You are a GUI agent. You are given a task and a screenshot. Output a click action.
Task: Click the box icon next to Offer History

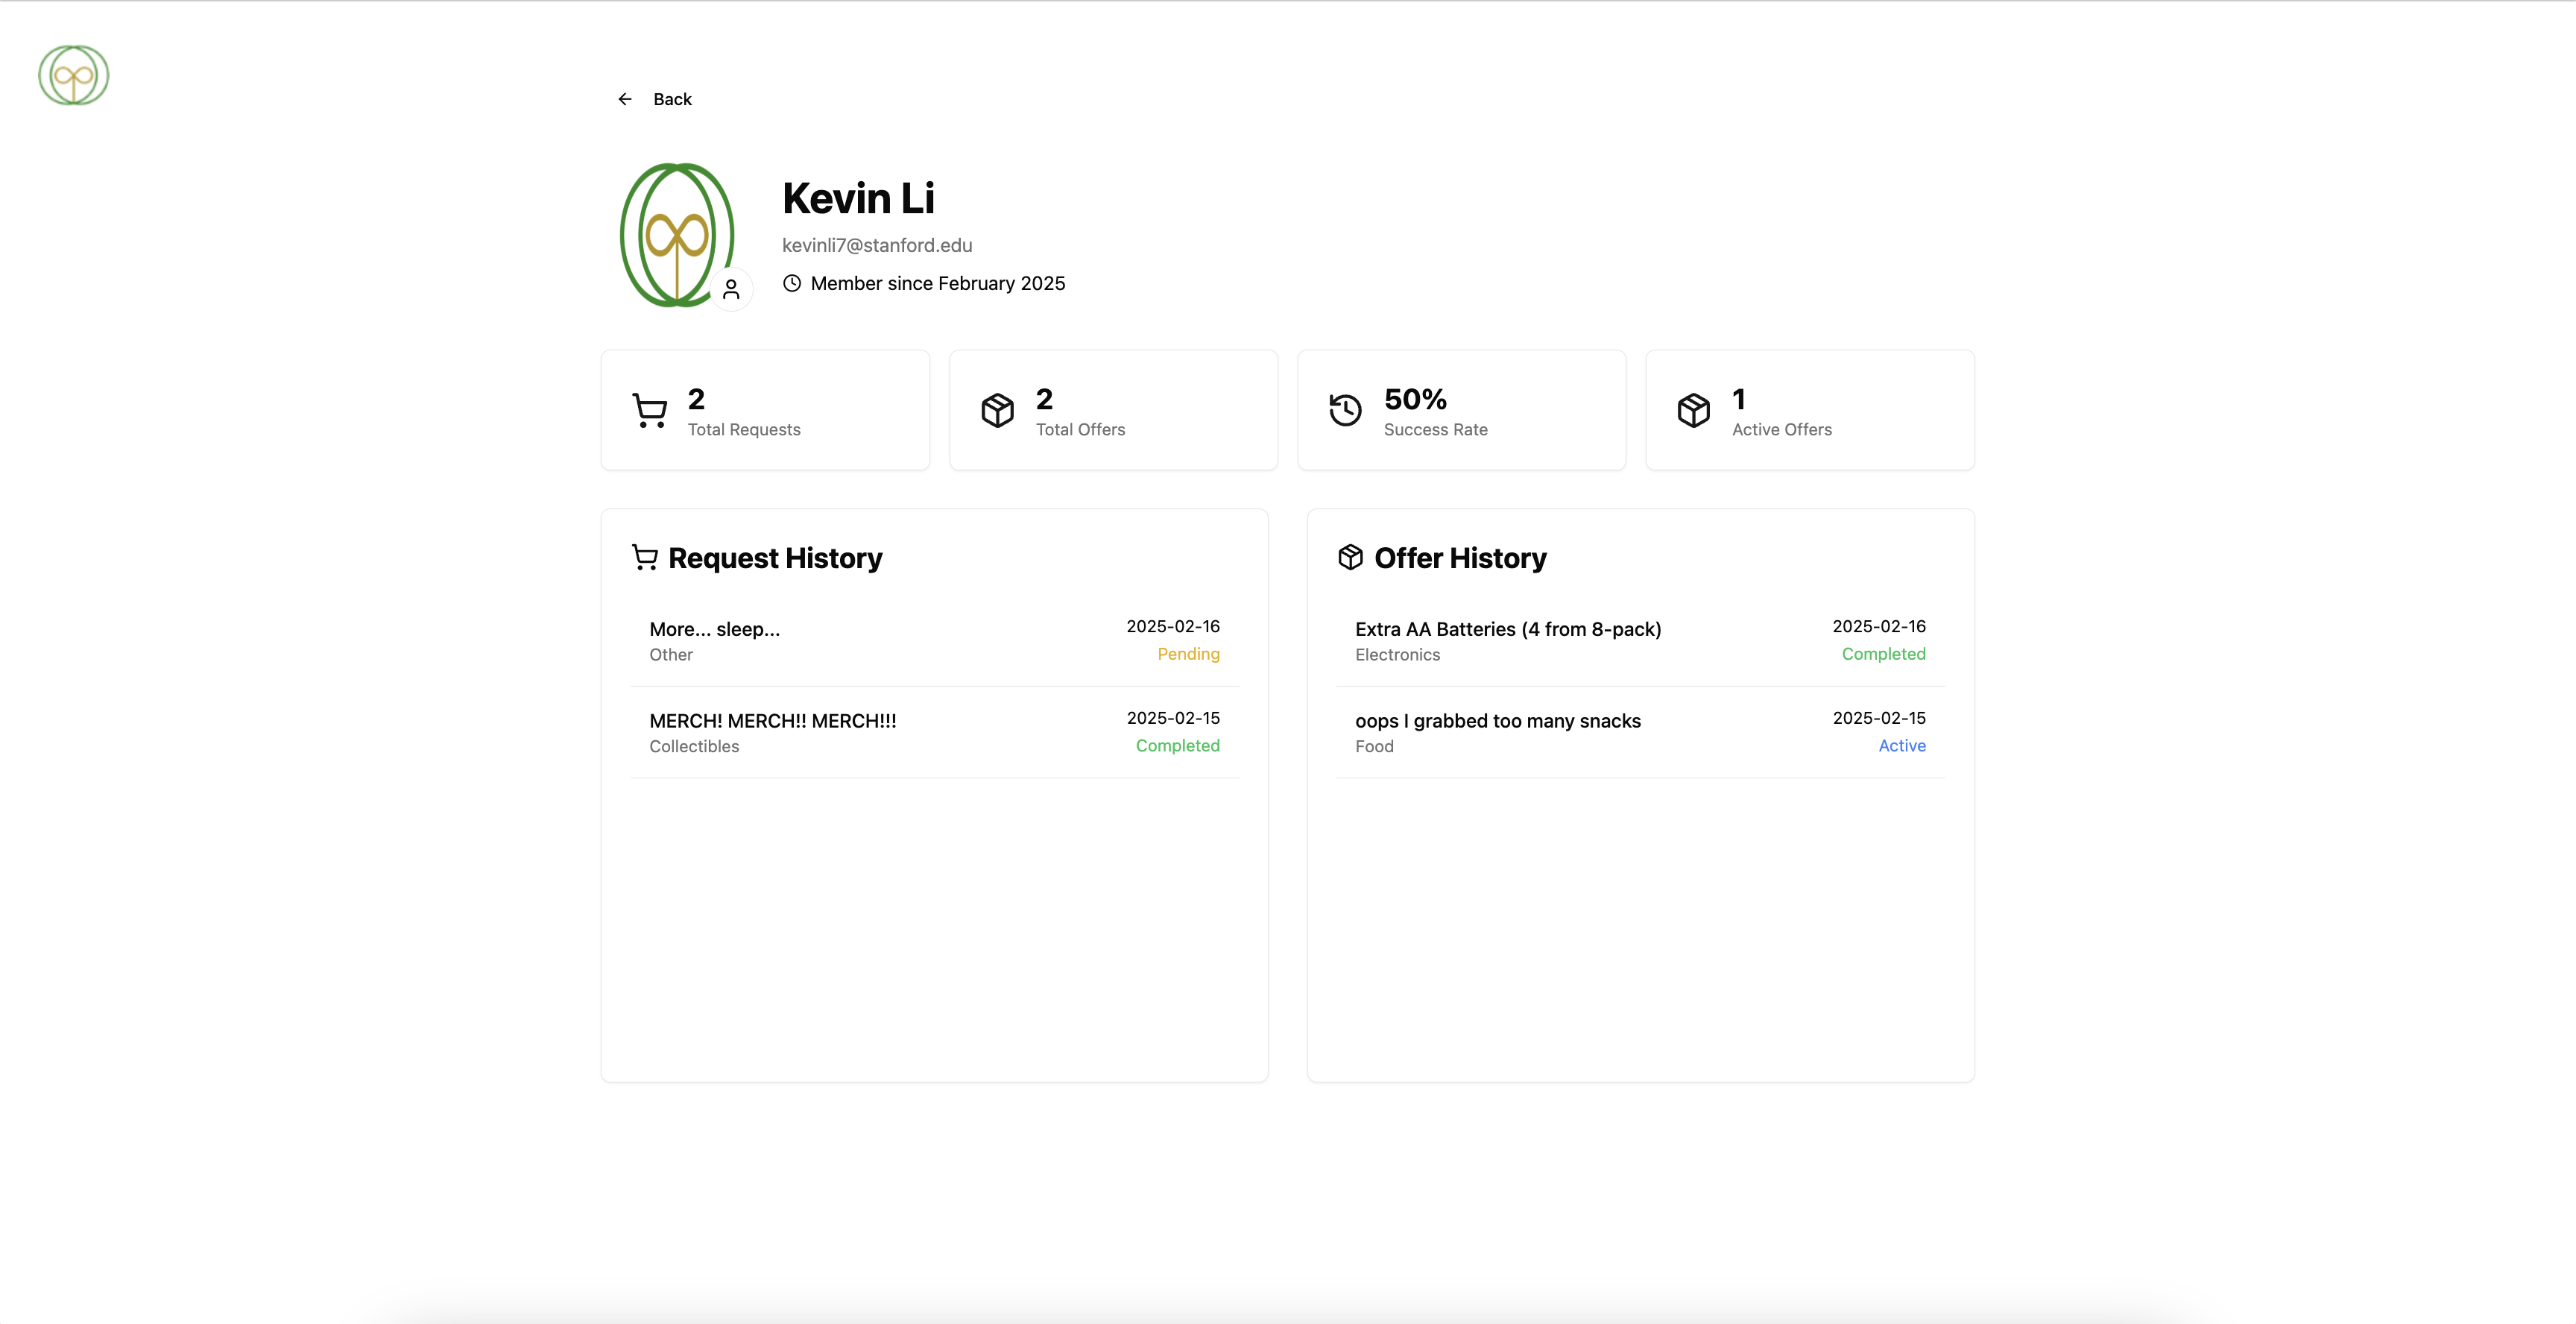click(x=1350, y=558)
